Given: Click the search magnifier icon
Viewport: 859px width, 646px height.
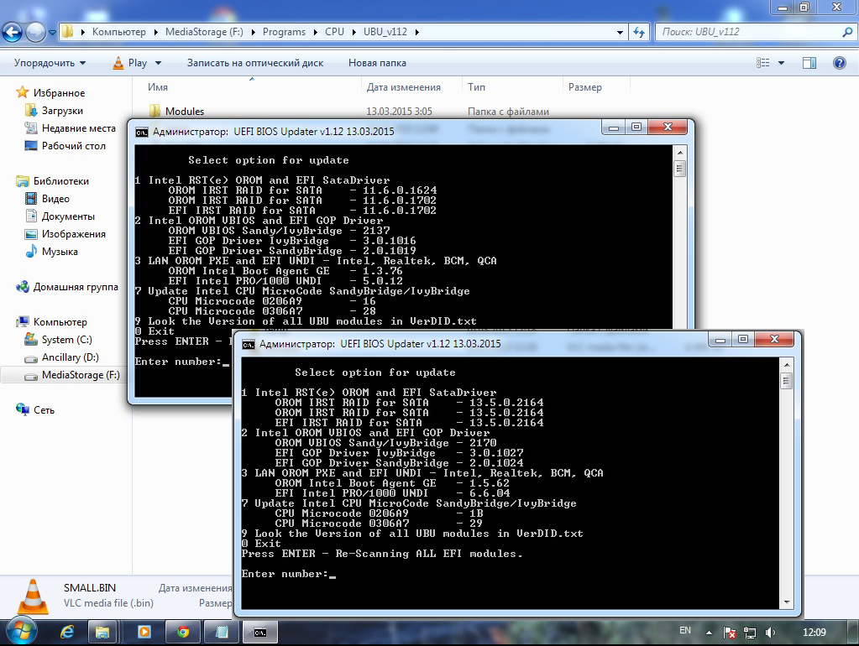Looking at the screenshot, I should pos(847,32).
